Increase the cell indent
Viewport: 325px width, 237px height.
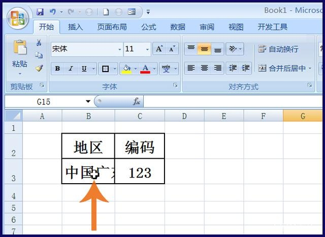click(246, 68)
